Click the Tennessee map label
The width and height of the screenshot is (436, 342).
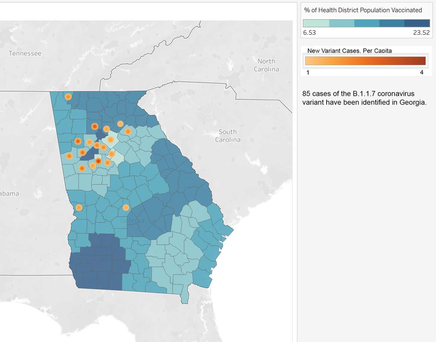point(25,53)
